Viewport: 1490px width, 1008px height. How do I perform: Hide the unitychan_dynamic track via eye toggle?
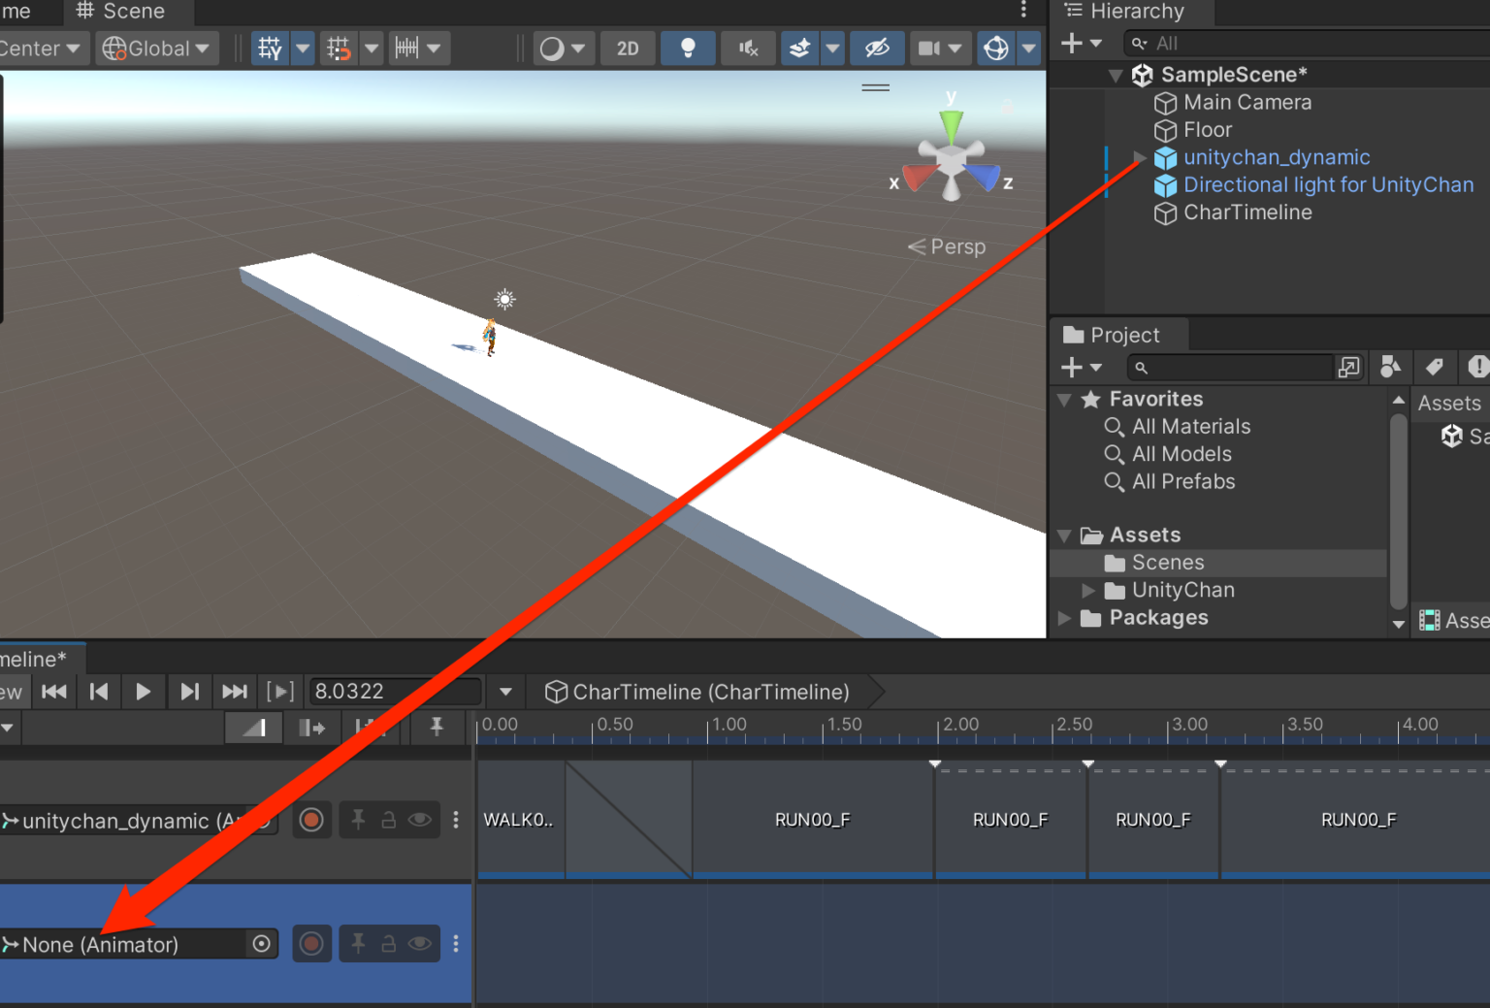click(x=419, y=820)
